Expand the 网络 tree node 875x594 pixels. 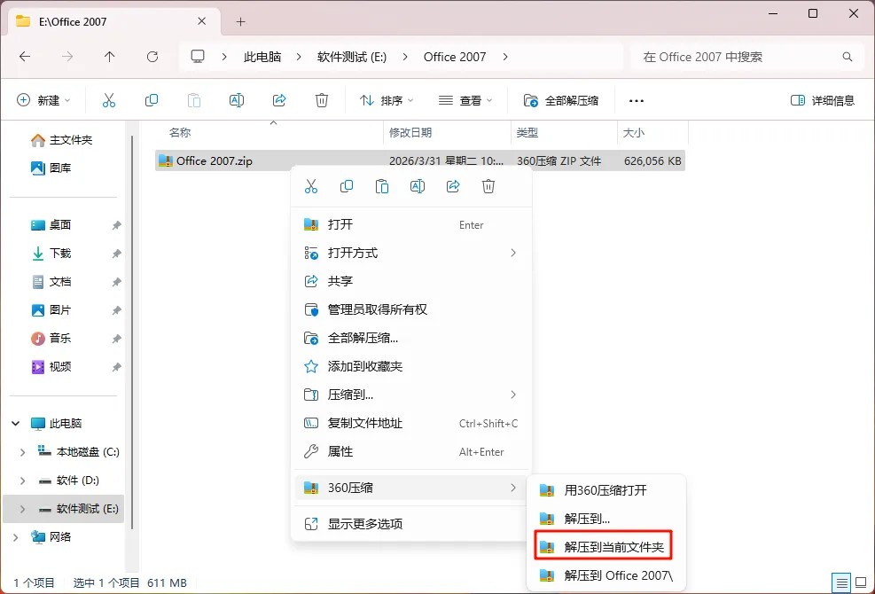[16, 537]
